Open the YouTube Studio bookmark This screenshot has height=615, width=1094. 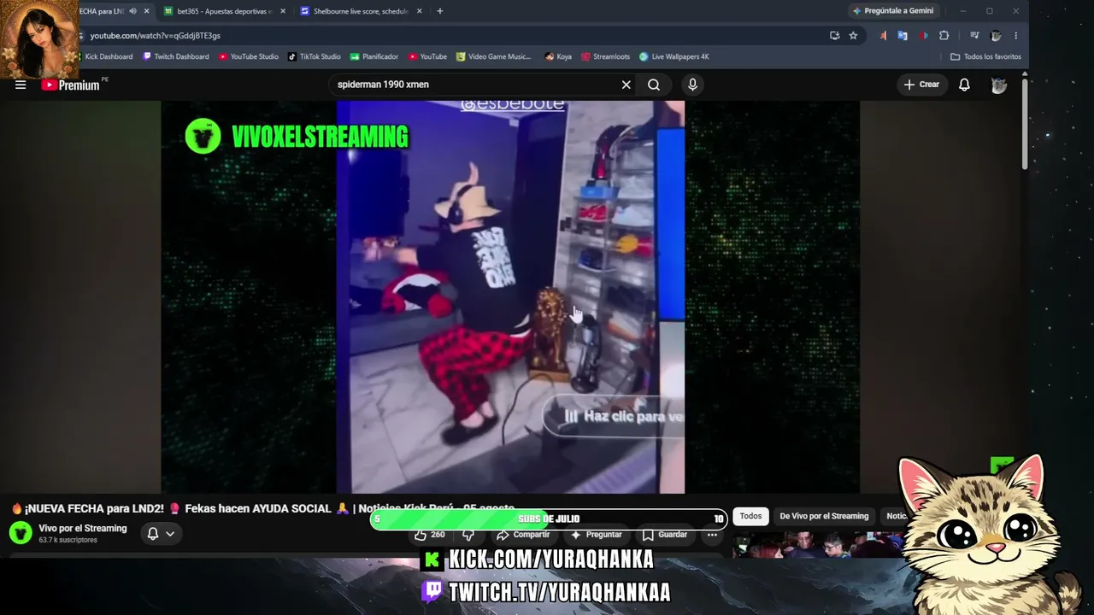tap(249, 57)
